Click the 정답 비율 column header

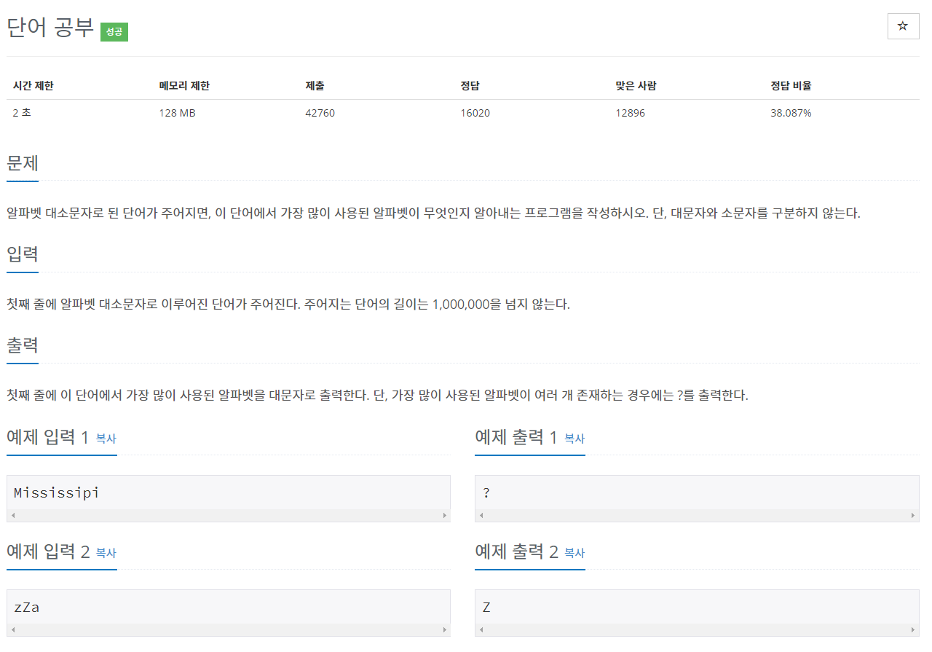tap(791, 86)
